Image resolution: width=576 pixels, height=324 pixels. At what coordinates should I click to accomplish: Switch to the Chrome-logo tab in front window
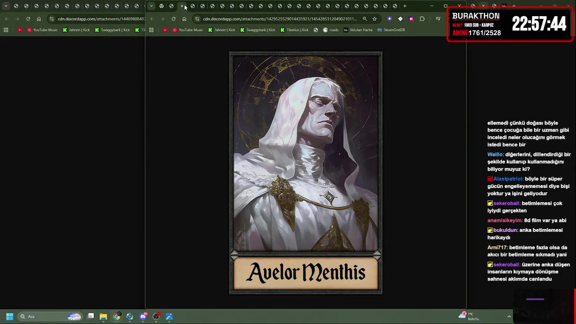tap(162, 6)
